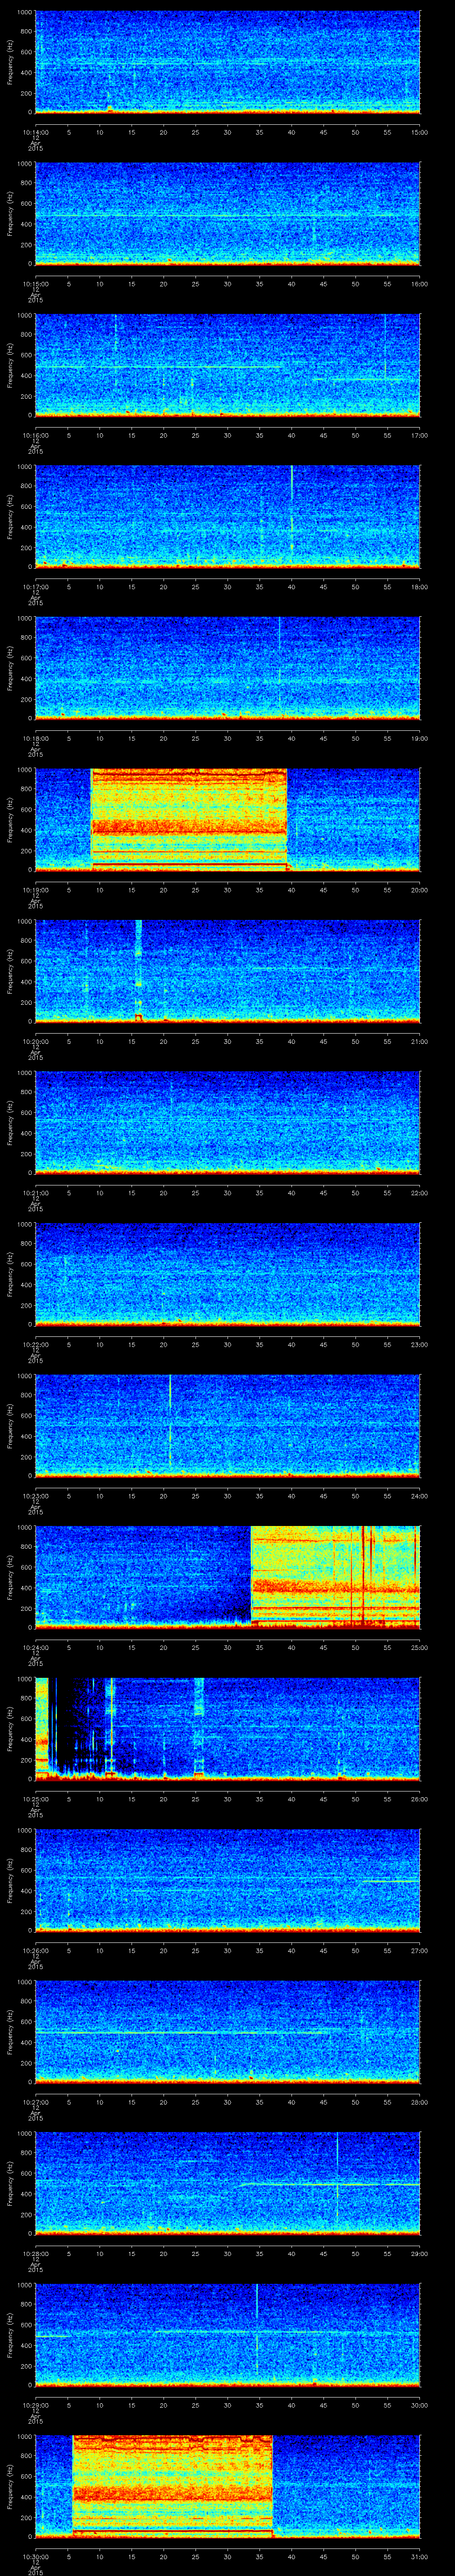Image resolution: width=455 pixels, height=2576 pixels.
Task: Click the 10:24:00 start time label
Action: [x=35, y=1647]
